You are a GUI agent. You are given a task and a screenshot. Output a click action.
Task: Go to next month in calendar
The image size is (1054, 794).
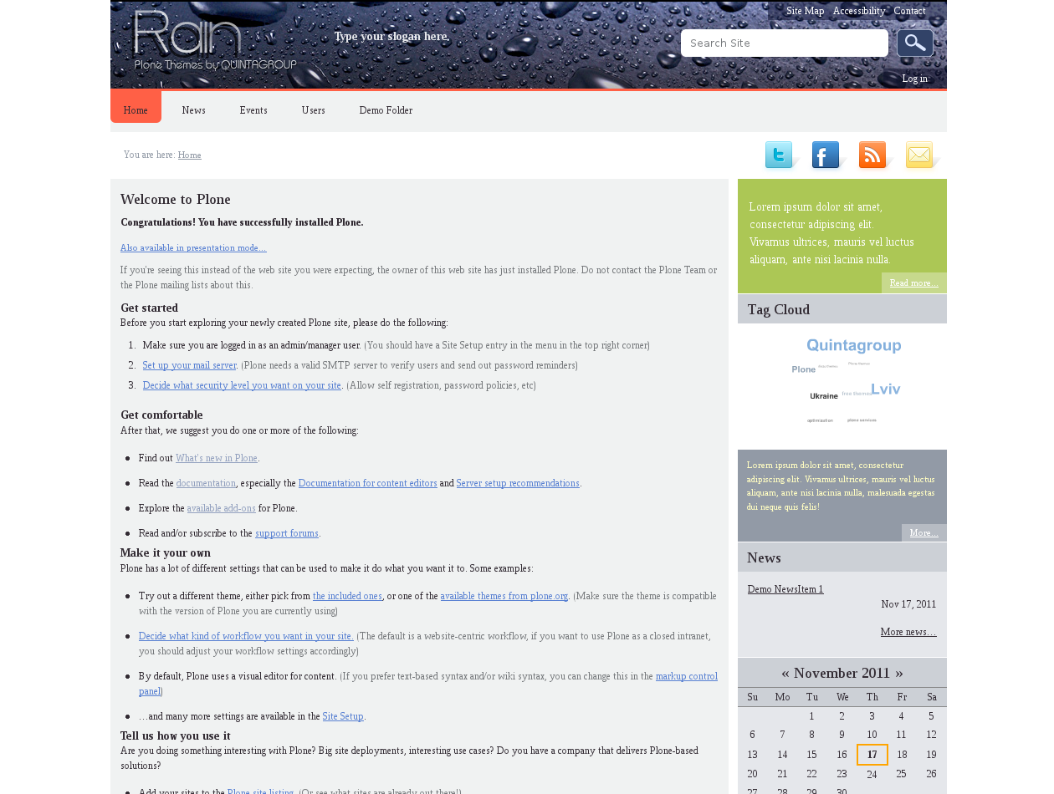click(x=899, y=674)
